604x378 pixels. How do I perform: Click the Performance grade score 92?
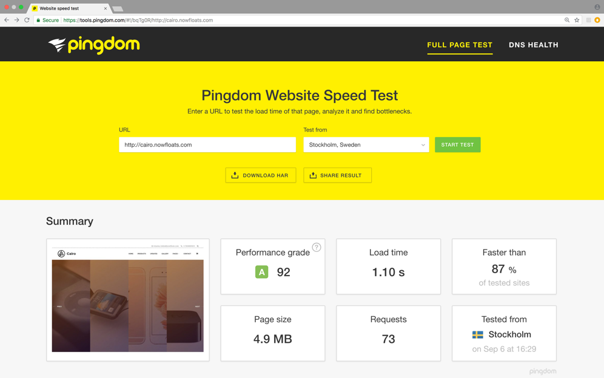[284, 272]
